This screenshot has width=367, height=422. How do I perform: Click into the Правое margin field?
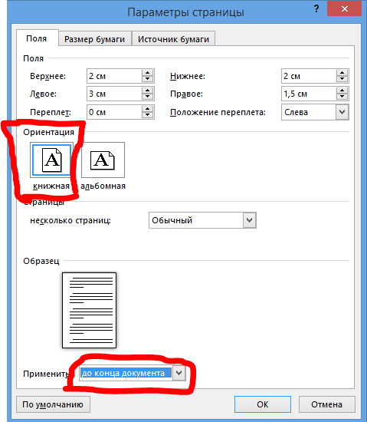click(309, 94)
